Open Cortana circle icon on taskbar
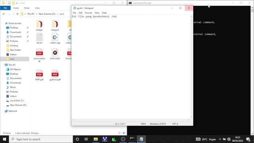The height and width of the screenshot is (143, 254). tap(77, 139)
